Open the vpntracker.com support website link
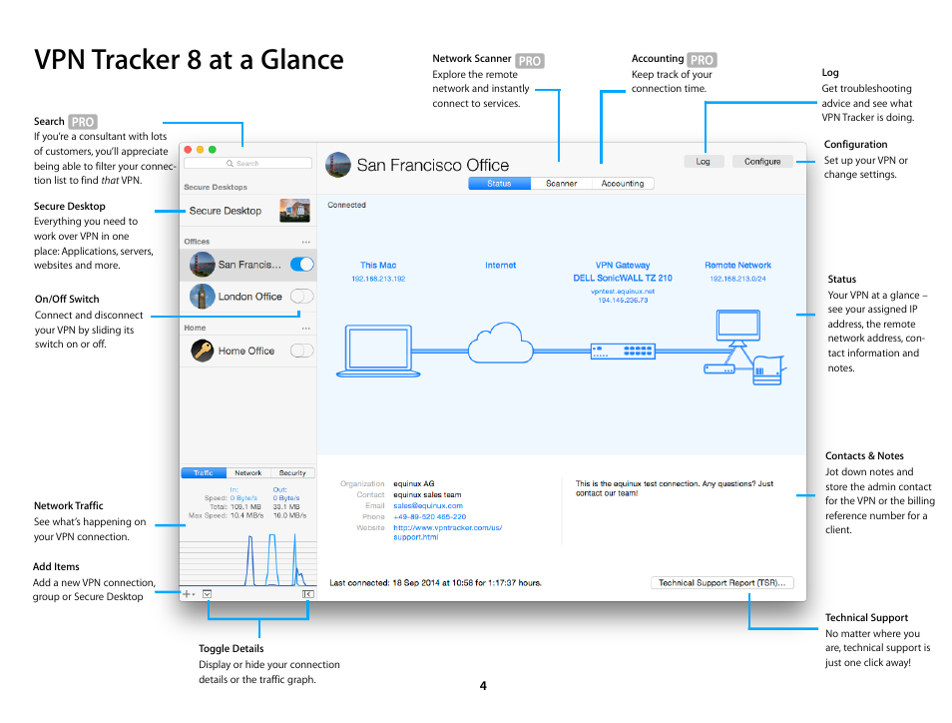 (447, 532)
